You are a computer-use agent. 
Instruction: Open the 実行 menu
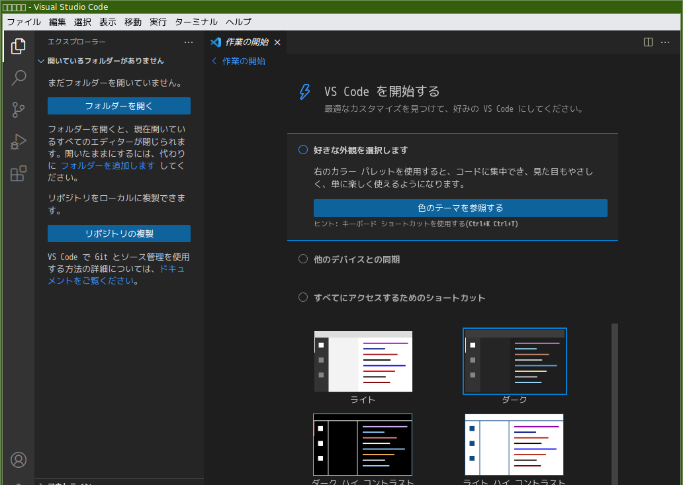[x=159, y=22]
